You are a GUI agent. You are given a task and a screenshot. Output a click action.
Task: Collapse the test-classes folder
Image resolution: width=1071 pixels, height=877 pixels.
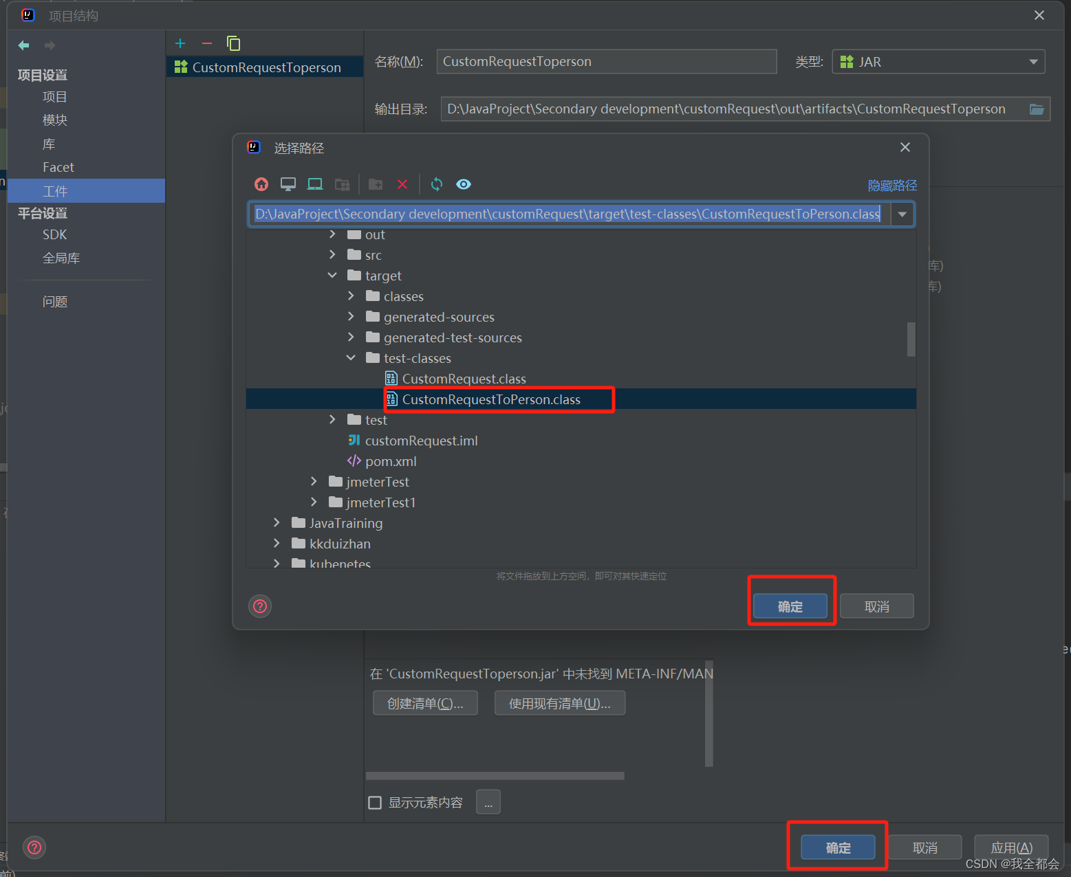coord(351,358)
